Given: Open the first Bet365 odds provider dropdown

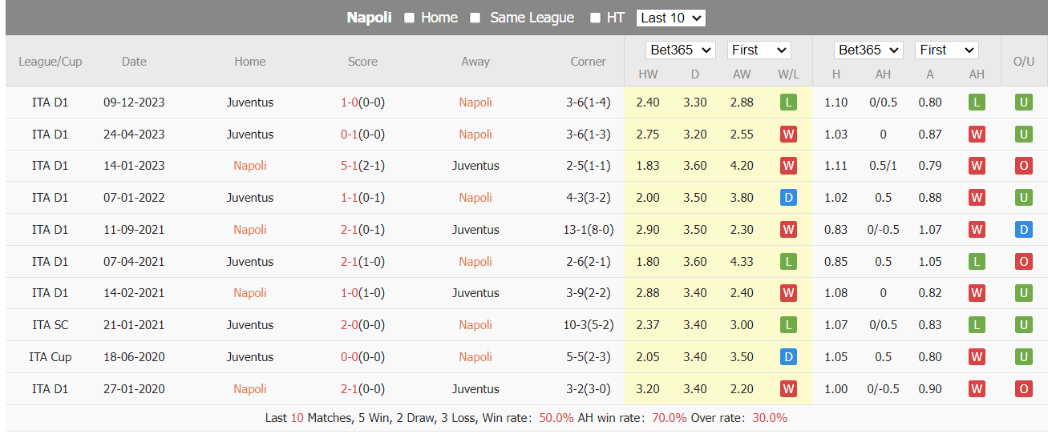Looking at the screenshot, I should (681, 50).
